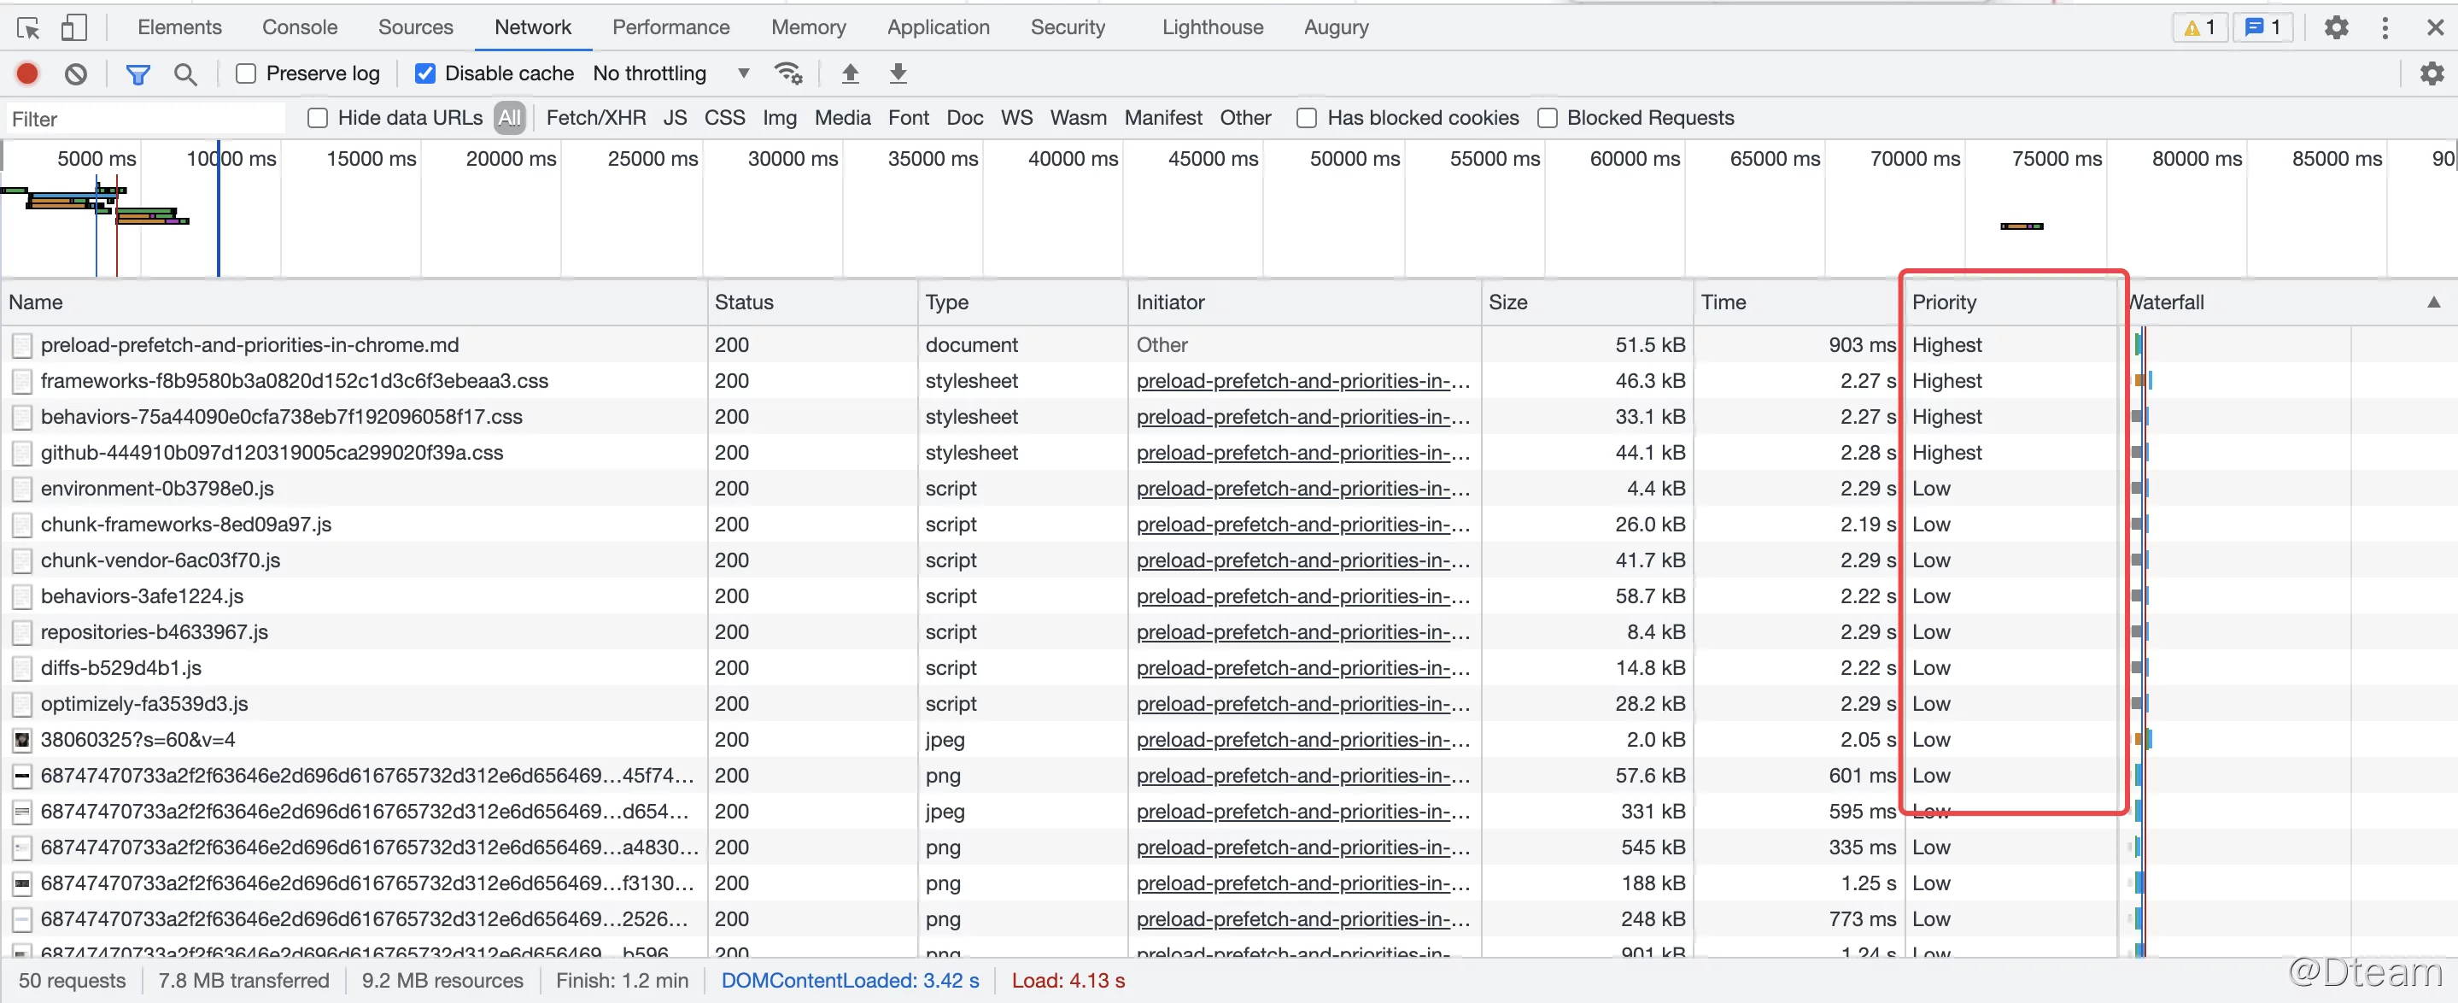Clear the network log icon
This screenshot has height=1003, width=2458.
[75, 73]
